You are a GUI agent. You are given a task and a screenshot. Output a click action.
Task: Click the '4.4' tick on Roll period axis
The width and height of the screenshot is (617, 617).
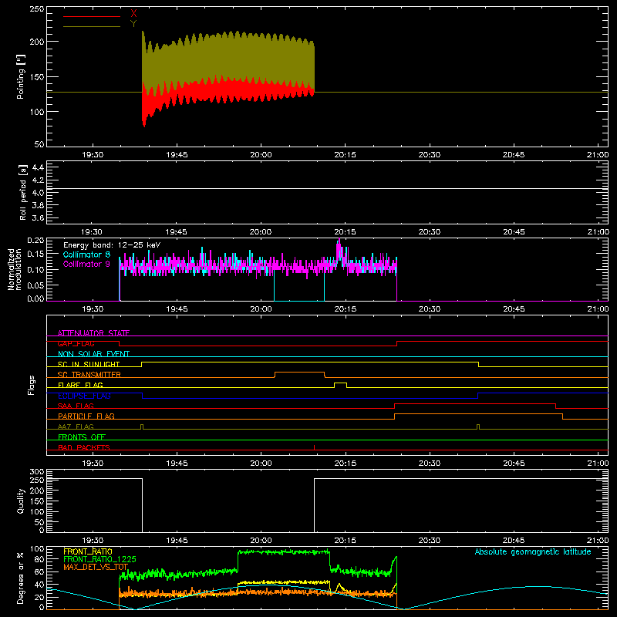click(x=38, y=167)
